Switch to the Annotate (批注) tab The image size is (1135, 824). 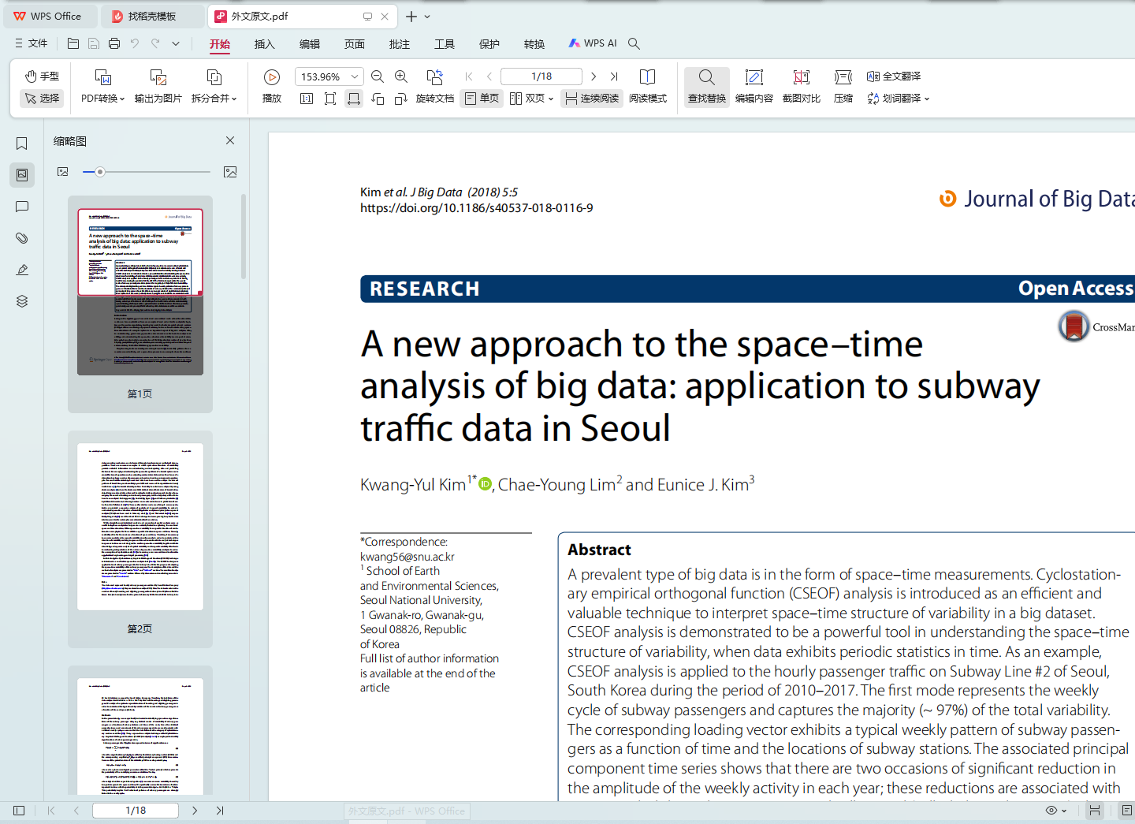(x=400, y=44)
